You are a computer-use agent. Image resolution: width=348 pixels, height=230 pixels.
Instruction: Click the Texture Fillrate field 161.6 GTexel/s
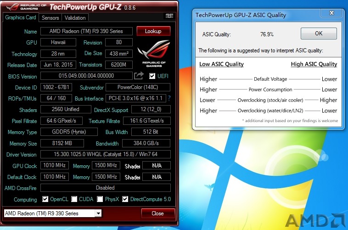pos(147,121)
